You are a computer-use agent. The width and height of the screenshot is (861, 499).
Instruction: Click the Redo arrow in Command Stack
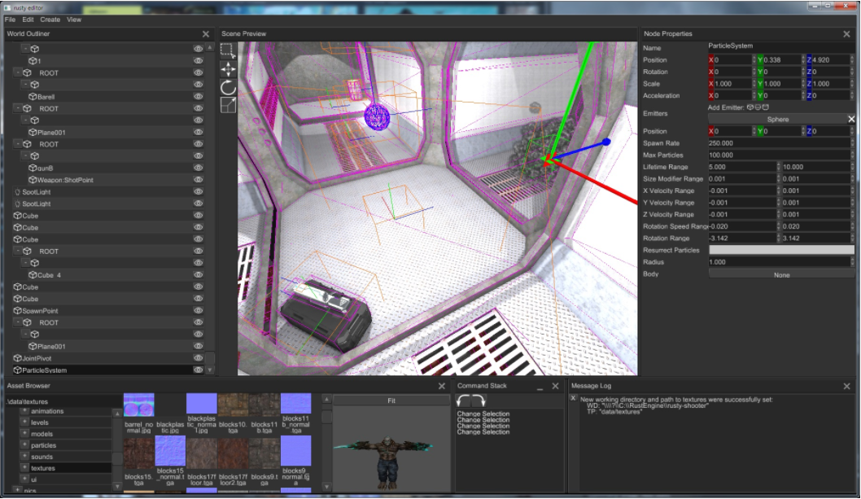[x=477, y=401]
